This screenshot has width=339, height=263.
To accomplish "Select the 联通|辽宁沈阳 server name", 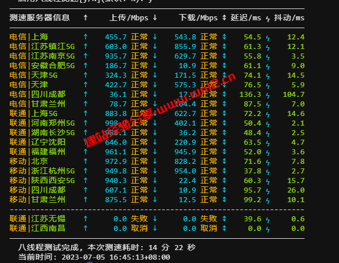I will point(38,142).
